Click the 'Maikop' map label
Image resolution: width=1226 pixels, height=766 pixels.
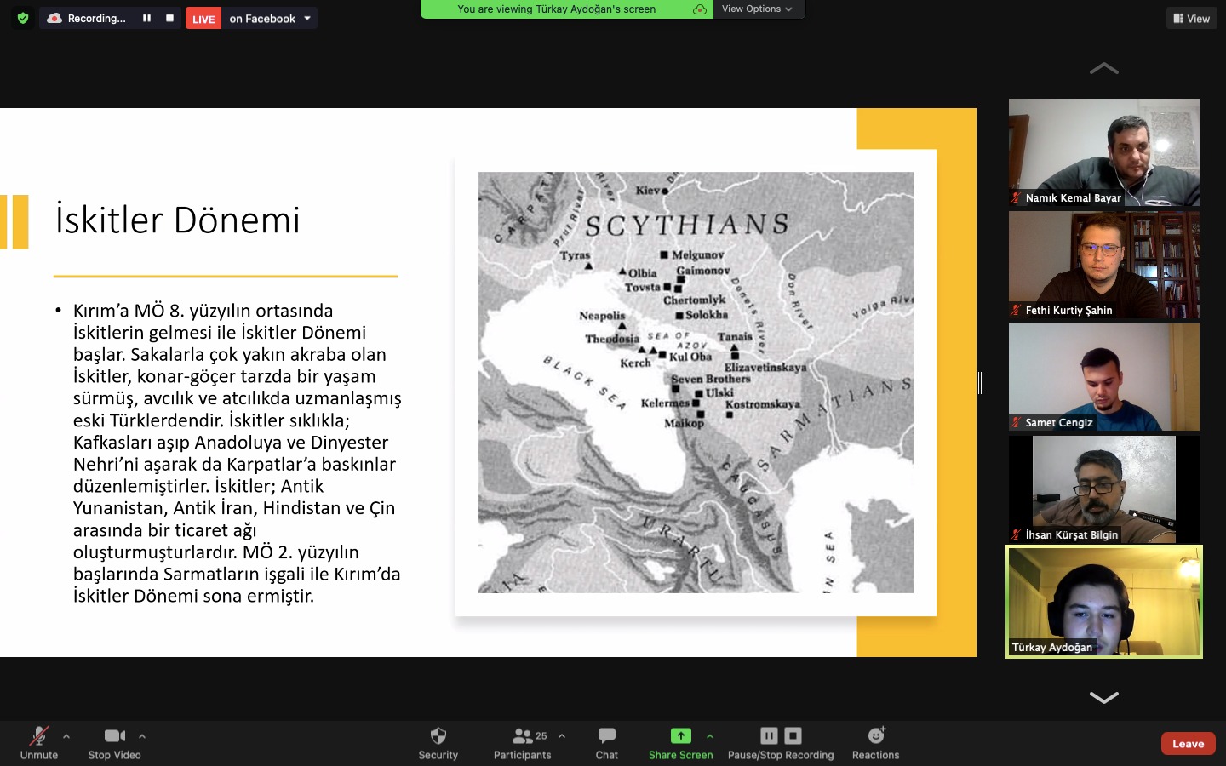click(x=685, y=423)
